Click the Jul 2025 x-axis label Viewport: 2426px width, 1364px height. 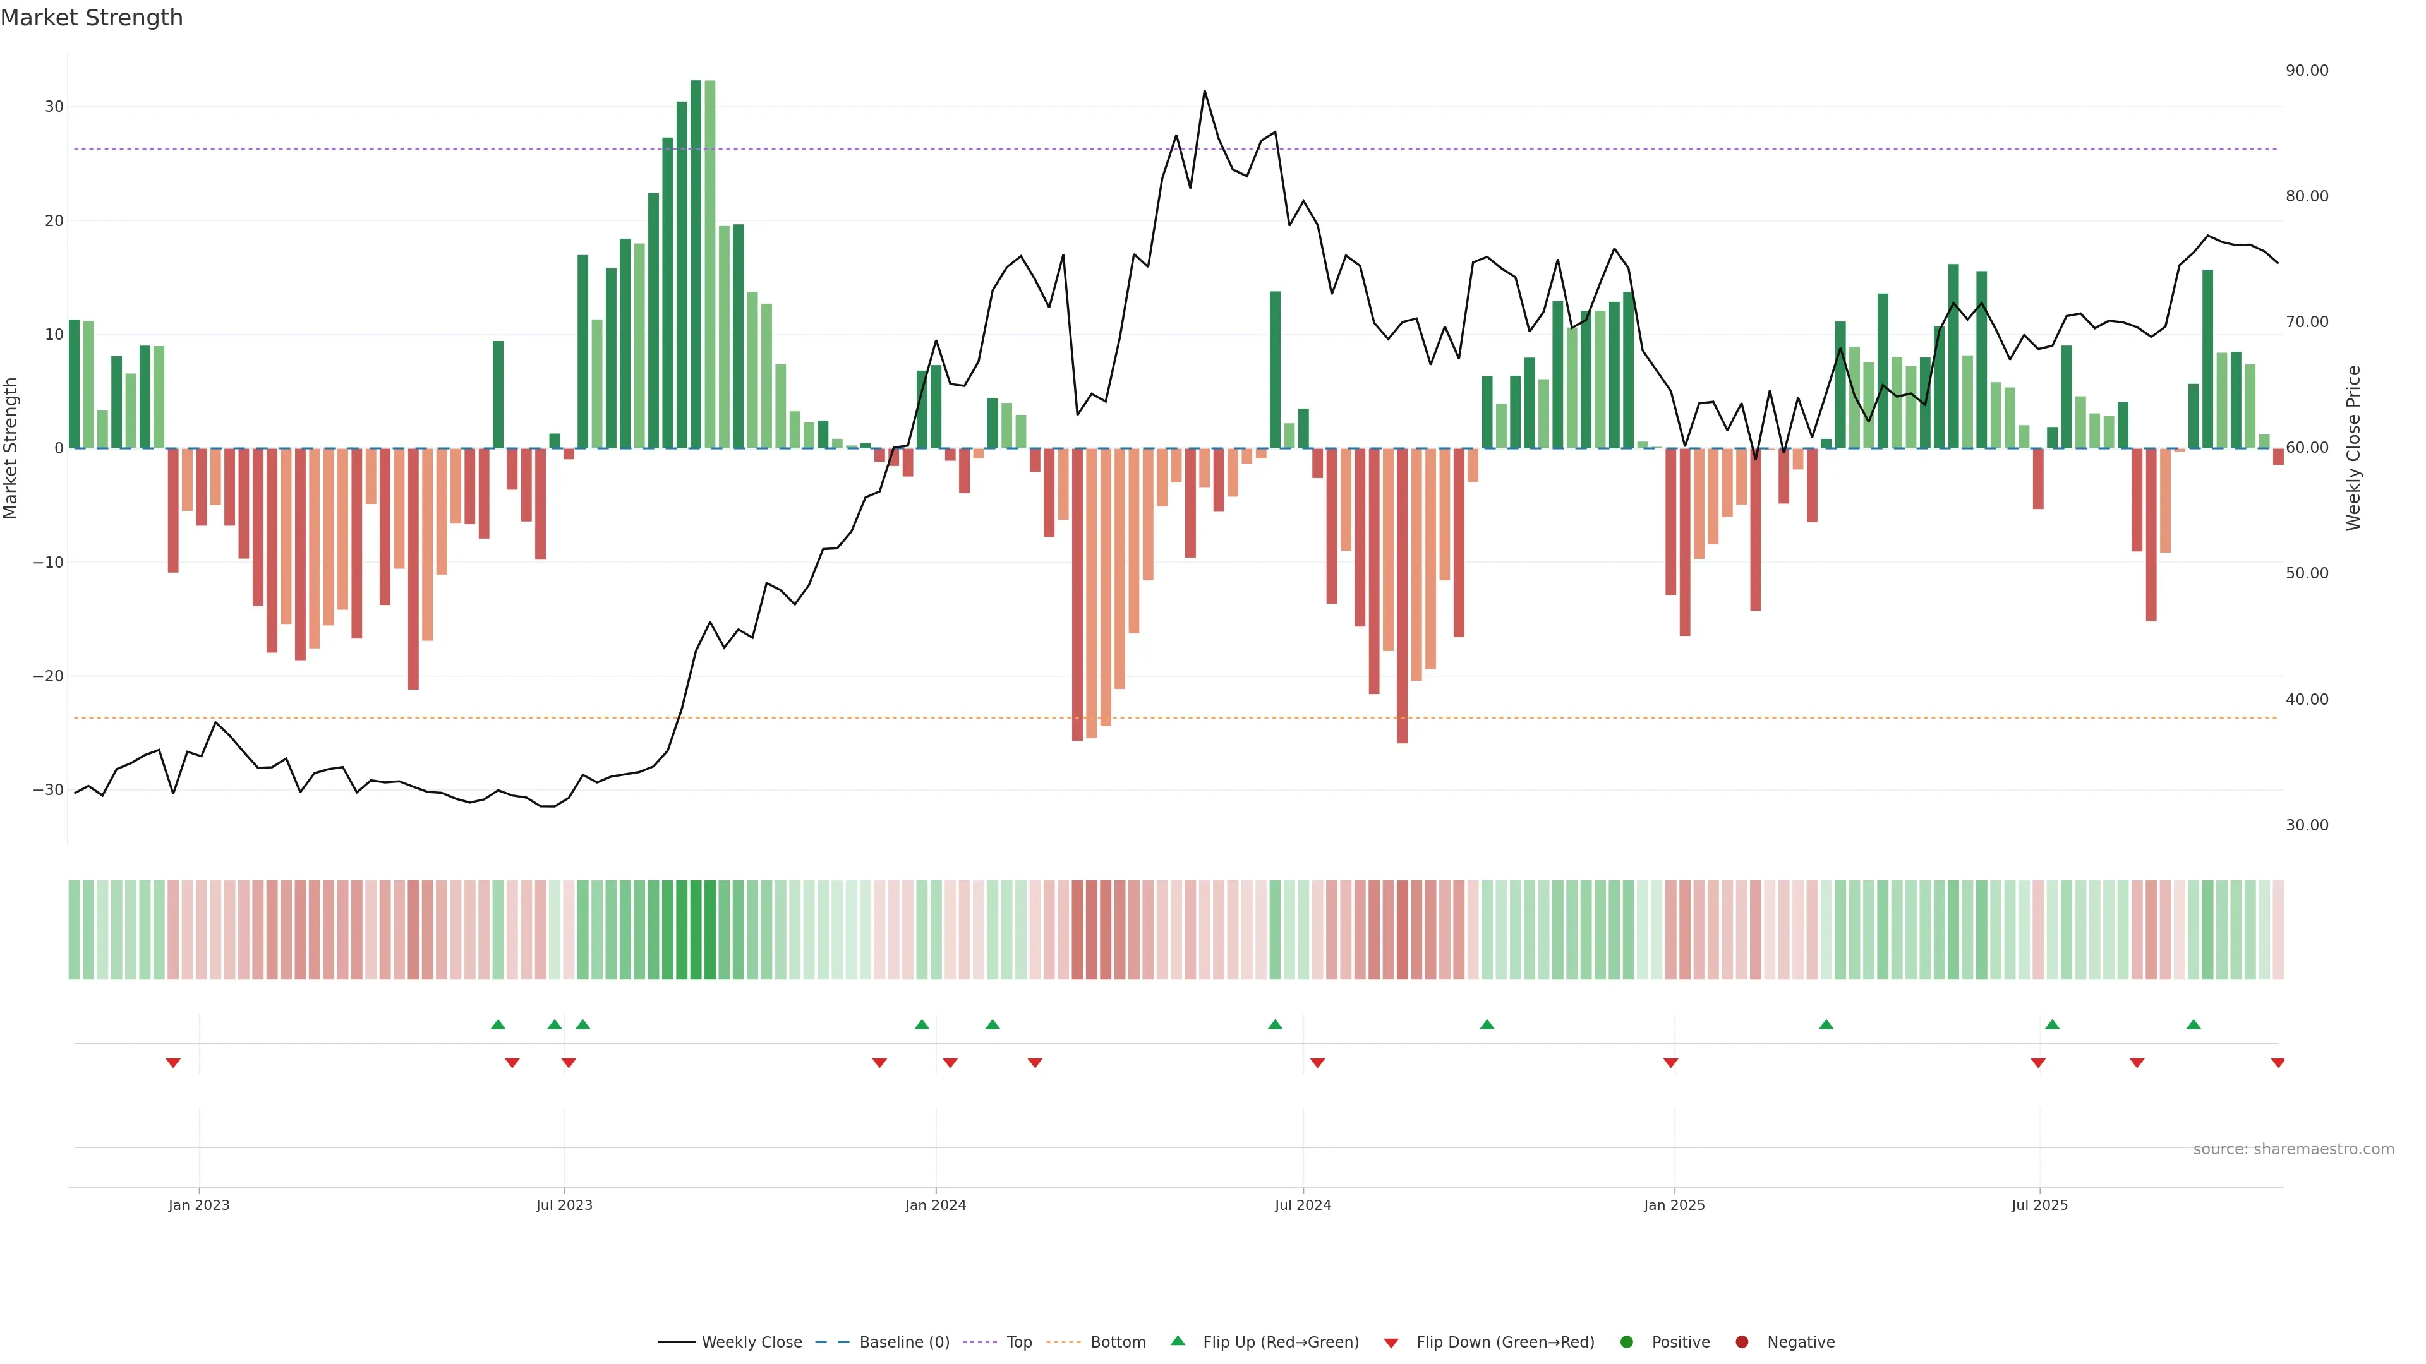tap(2039, 1205)
